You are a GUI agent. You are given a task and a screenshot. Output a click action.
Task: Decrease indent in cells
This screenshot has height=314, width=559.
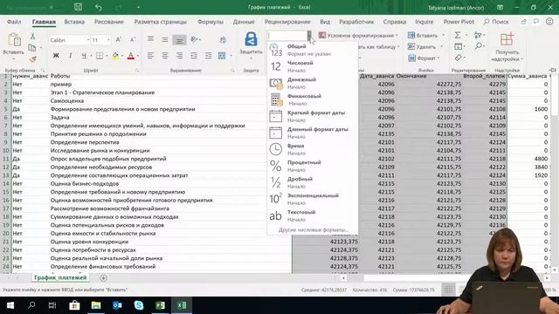point(194,56)
